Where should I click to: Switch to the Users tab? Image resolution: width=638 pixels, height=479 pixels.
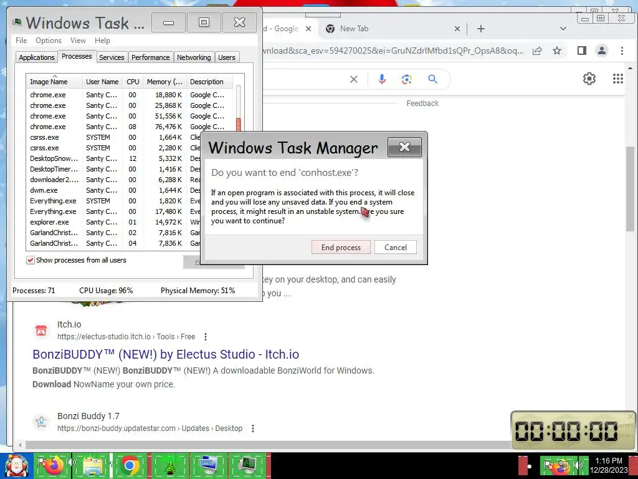pyautogui.click(x=227, y=57)
